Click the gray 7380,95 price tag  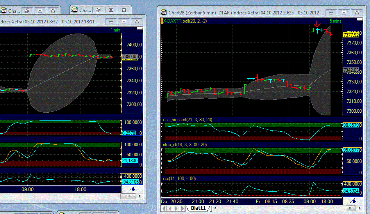130,57
